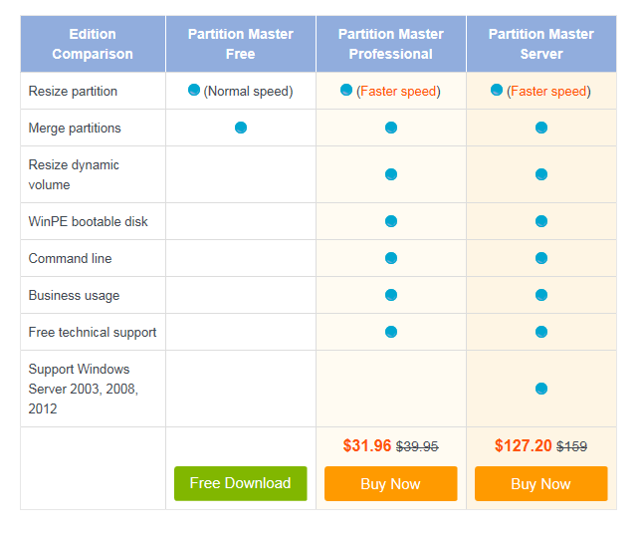Viewport: 643px width, 537px height.
Task: Click Command line dot in Server column
Action: 541,258
